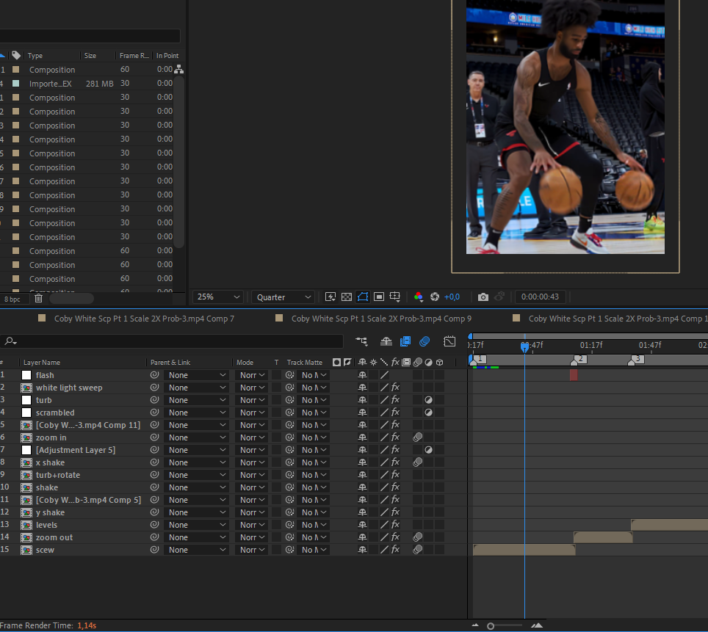This screenshot has width=708, height=632.
Task: Open Parent dropdown for scew layer
Action: 196,550
